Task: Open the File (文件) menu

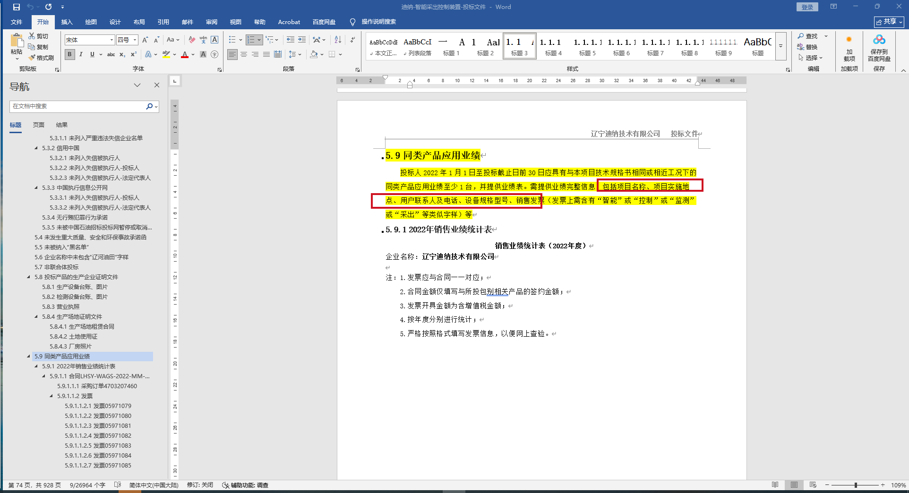Action: [17, 22]
